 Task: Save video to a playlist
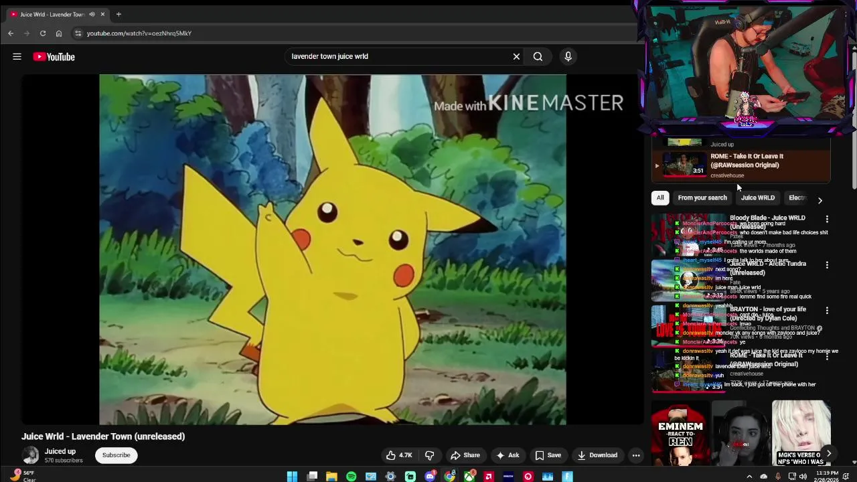point(548,455)
